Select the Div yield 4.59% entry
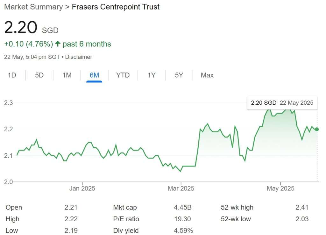This screenshot has width=326, height=235. coord(127,231)
